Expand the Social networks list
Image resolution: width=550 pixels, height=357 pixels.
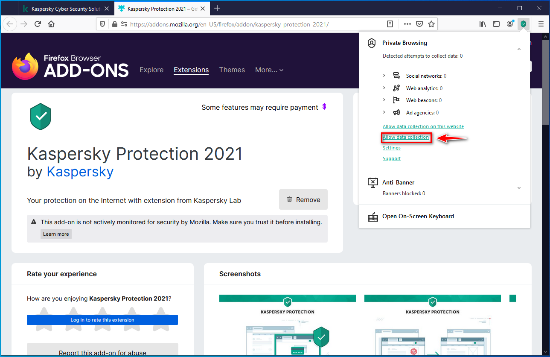click(x=384, y=76)
